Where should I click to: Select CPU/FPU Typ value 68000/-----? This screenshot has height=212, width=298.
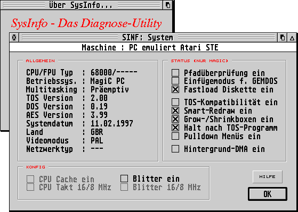click(x=114, y=73)
